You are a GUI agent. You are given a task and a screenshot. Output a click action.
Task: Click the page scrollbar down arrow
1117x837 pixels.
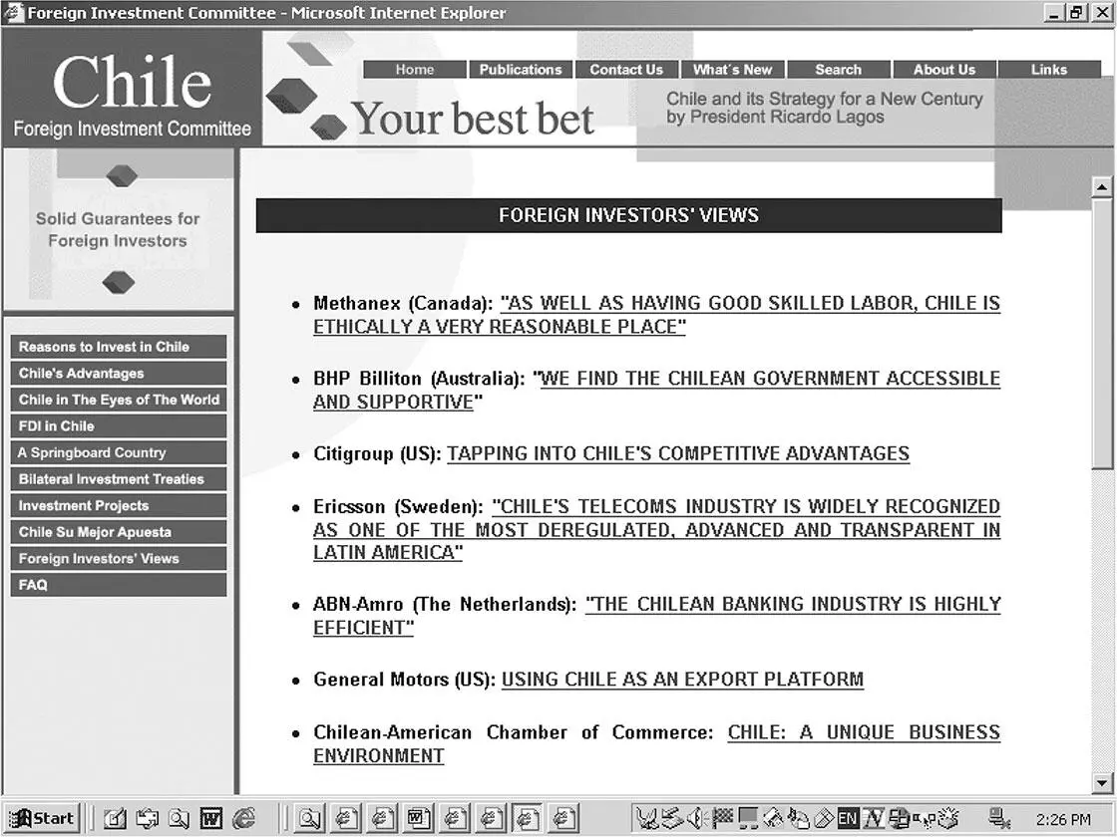[1101, 782]
